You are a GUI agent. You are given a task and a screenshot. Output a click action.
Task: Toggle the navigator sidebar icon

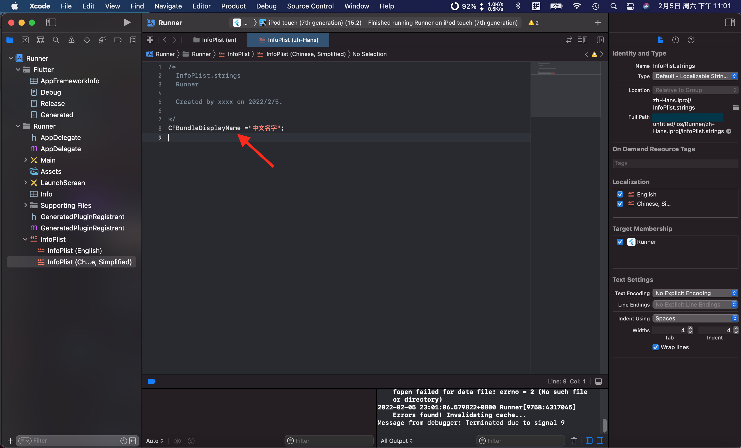pyautogui.click(x=51, y=23)
